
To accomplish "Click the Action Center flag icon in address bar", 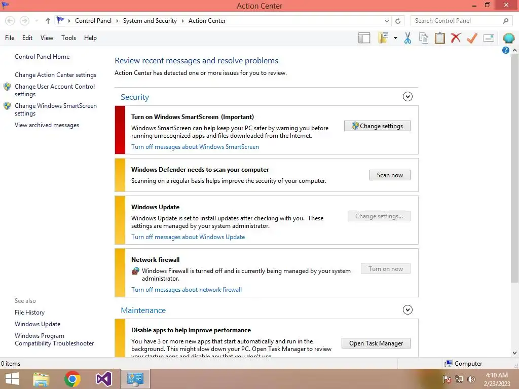I will 60,20.
